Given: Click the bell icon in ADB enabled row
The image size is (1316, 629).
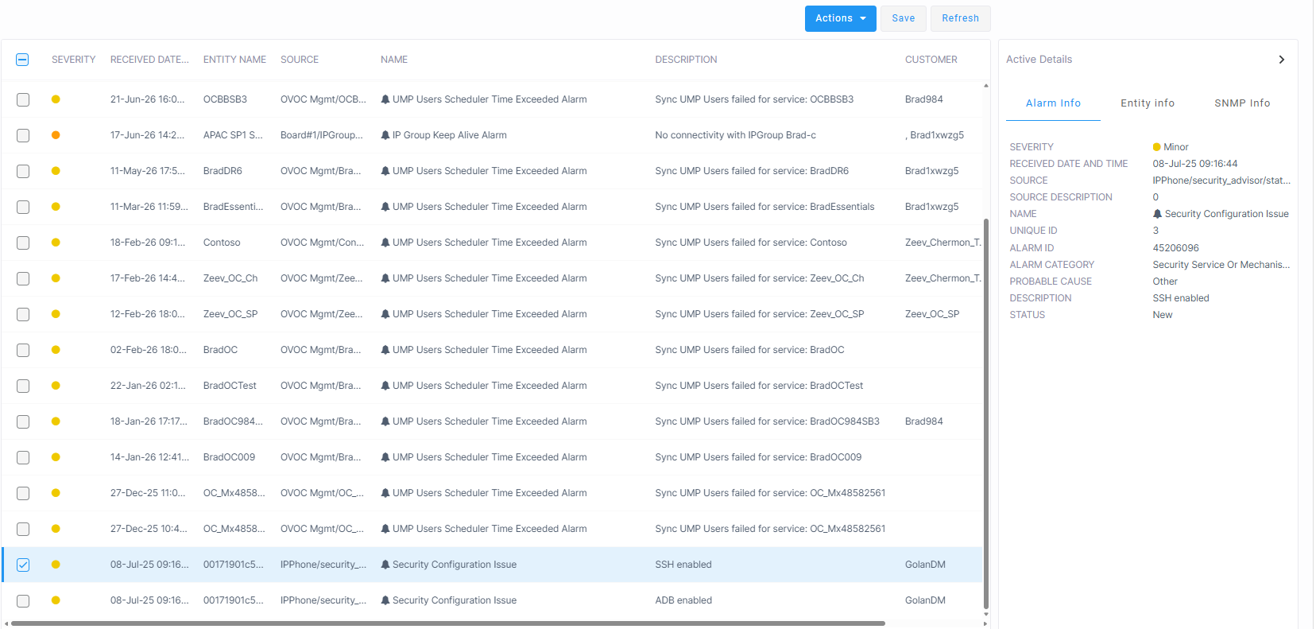Looking at the screenshot, I should (x=385, y=600).
